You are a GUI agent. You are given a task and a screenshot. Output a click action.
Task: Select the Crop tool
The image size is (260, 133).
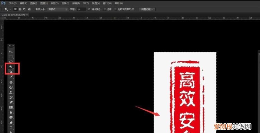pyautogui.click(x=11, y=72)
